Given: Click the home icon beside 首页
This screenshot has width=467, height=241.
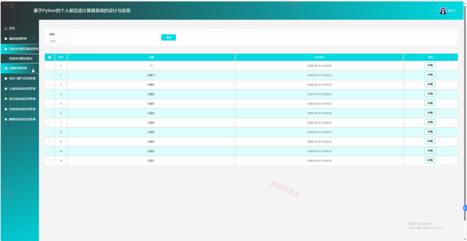Looking at the screenshot, I should [5, 28].
